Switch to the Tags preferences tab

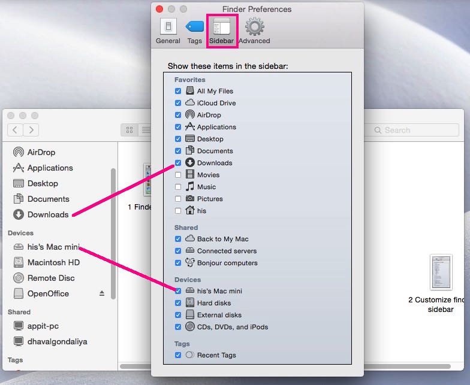194,31
